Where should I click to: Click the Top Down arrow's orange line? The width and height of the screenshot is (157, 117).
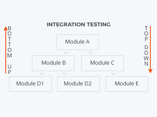point(150,48)
